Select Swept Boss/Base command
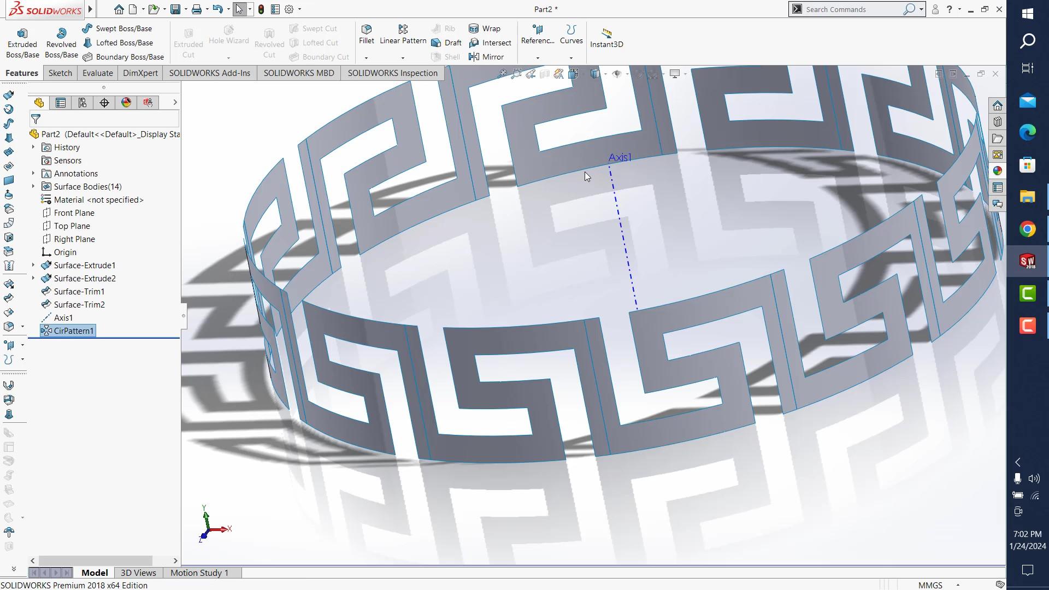 pos(117,28)
